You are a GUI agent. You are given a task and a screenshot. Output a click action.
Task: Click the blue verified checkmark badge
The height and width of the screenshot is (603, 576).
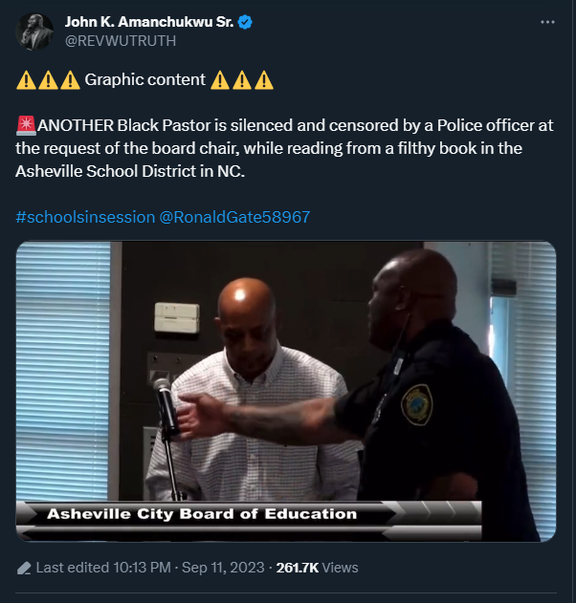[245, 22]
